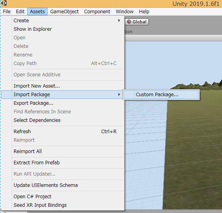
Task: Toggle the Global handle orientation button
Action: tap(137, 22)
